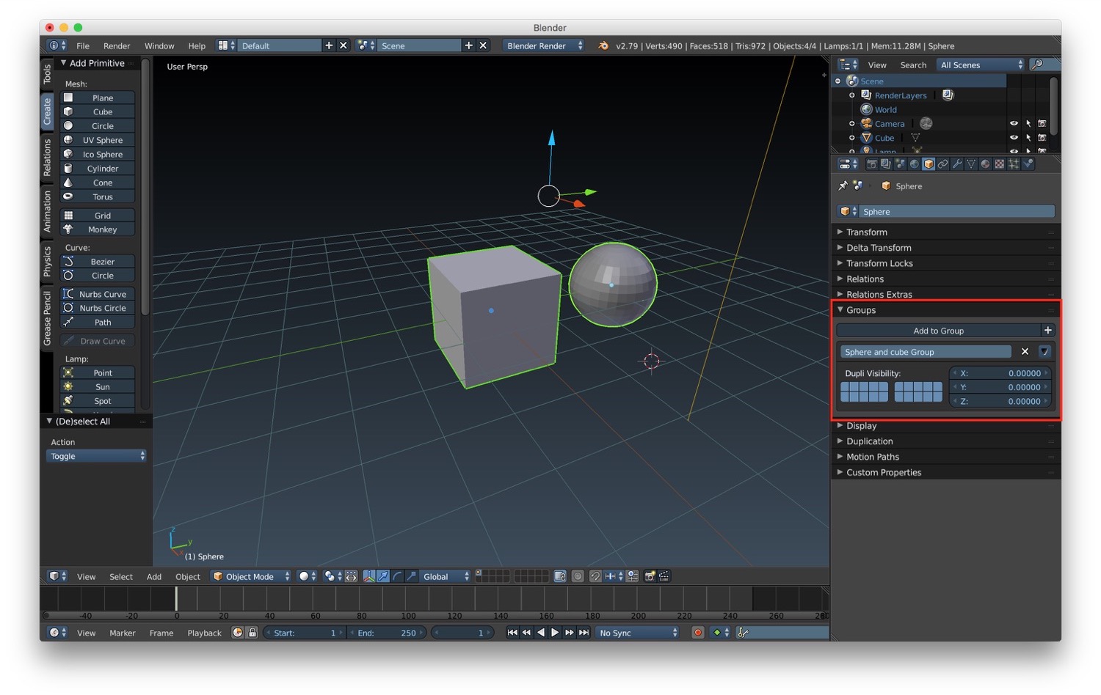Open the World properties globe tab
Viewport: 1101px width, 695px height.
click(915, 164)
